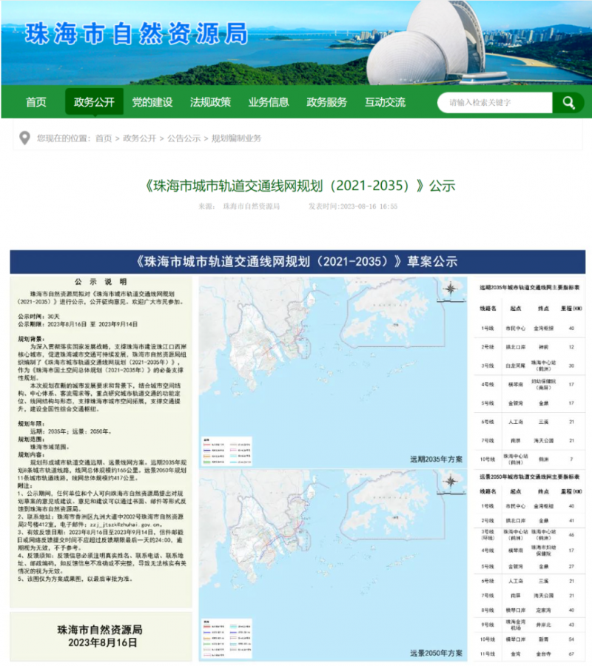Click 公告公示 breadcrumb link
This screenshot has width=592, height=666.
(184, 138)
